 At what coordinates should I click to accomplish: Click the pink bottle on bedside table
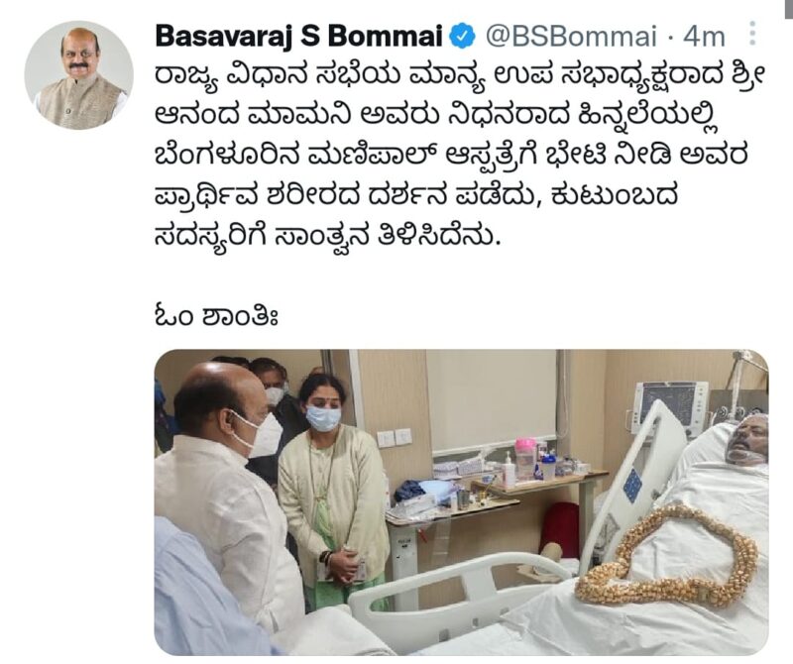(x=525, y=457)
